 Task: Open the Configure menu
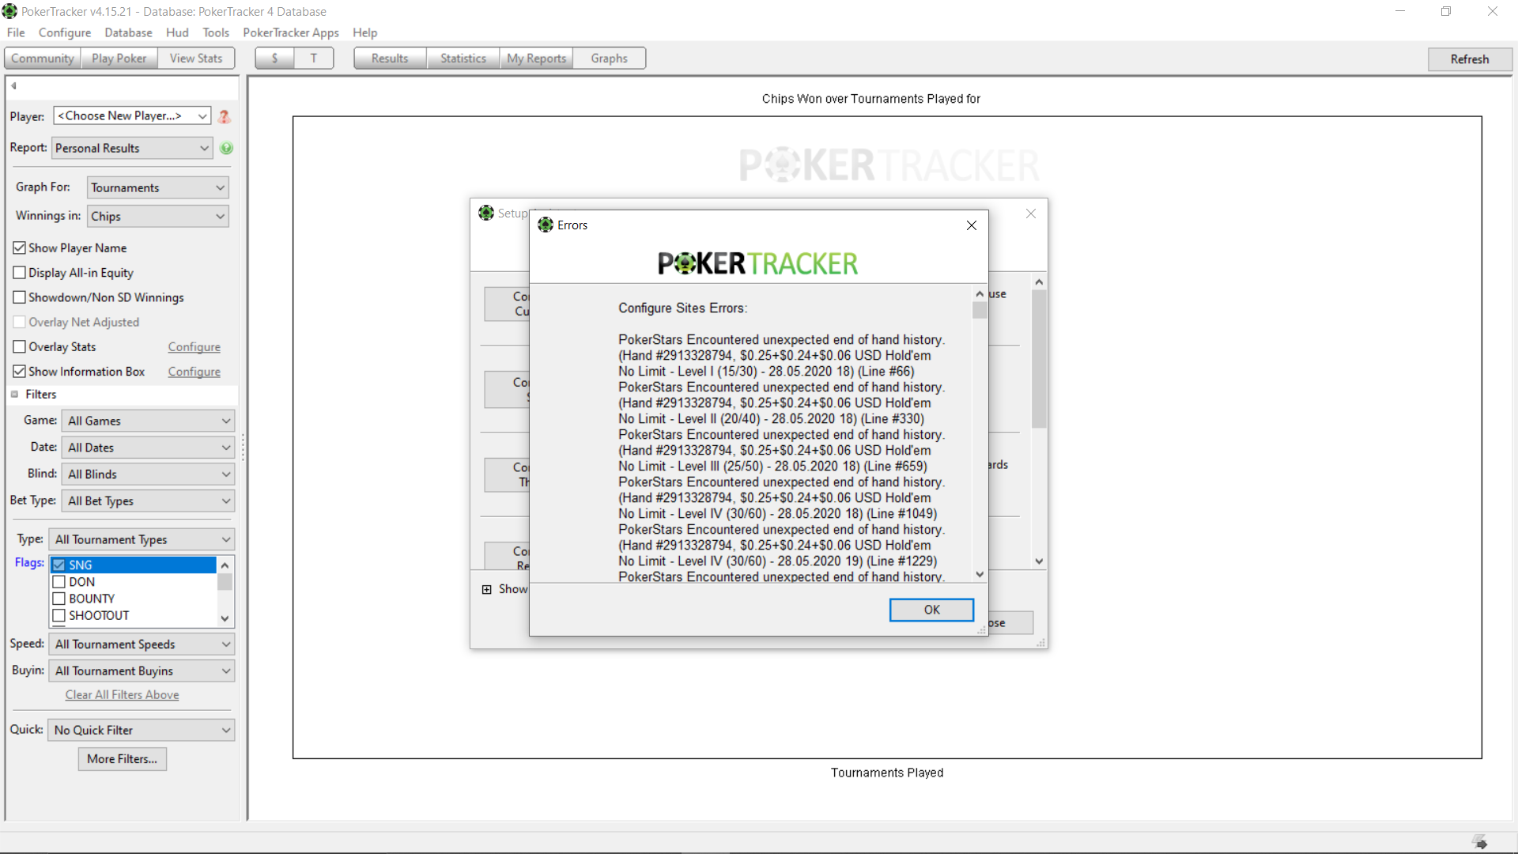pyautogui.click(x=65, y=32)
